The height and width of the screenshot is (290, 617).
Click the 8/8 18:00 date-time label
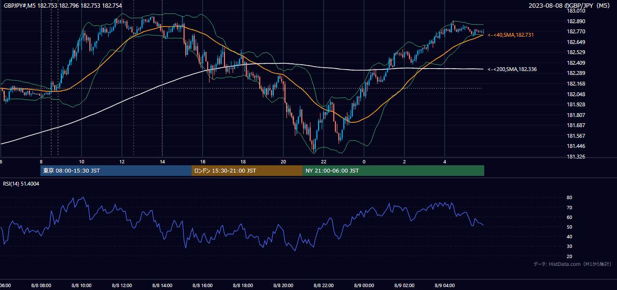click(243, 286)
